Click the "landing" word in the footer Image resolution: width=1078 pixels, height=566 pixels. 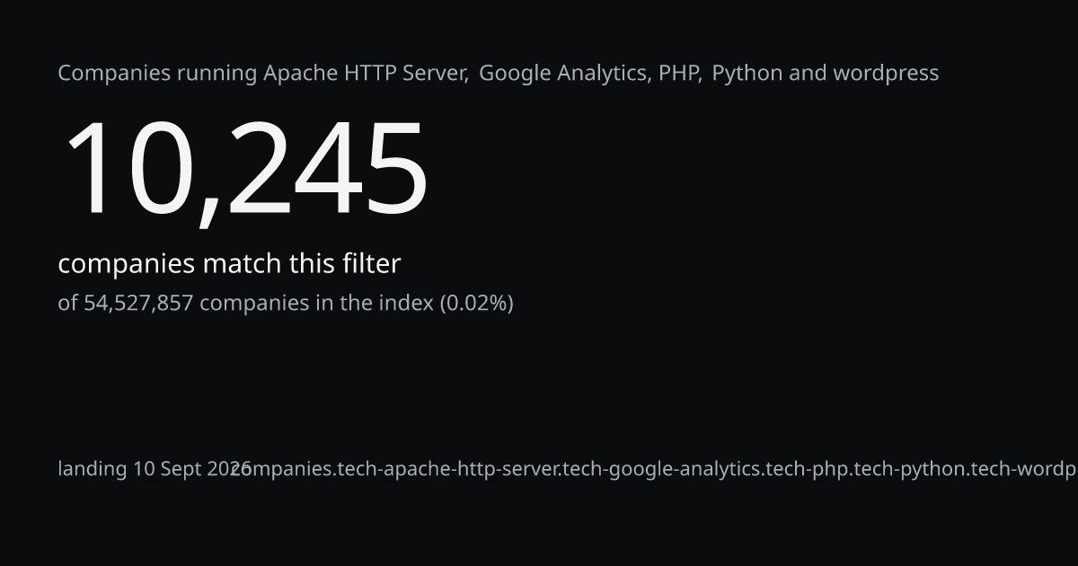coord(93,469)
